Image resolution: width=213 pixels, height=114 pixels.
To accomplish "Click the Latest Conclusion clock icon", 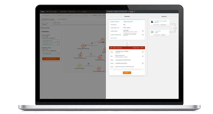I will [x=111, y=48].
